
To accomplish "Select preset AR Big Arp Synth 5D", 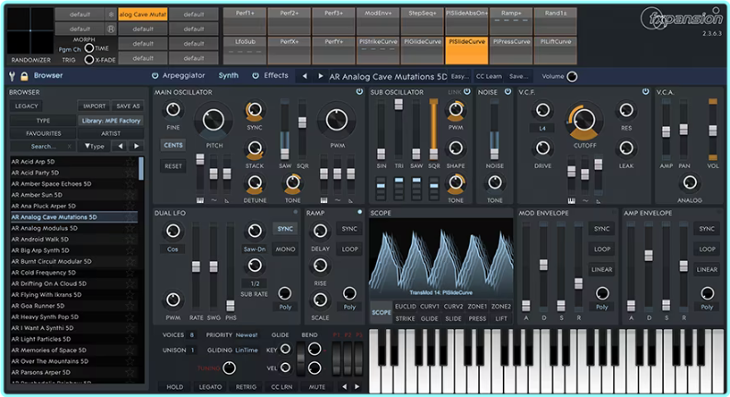I will coord(74,250).
